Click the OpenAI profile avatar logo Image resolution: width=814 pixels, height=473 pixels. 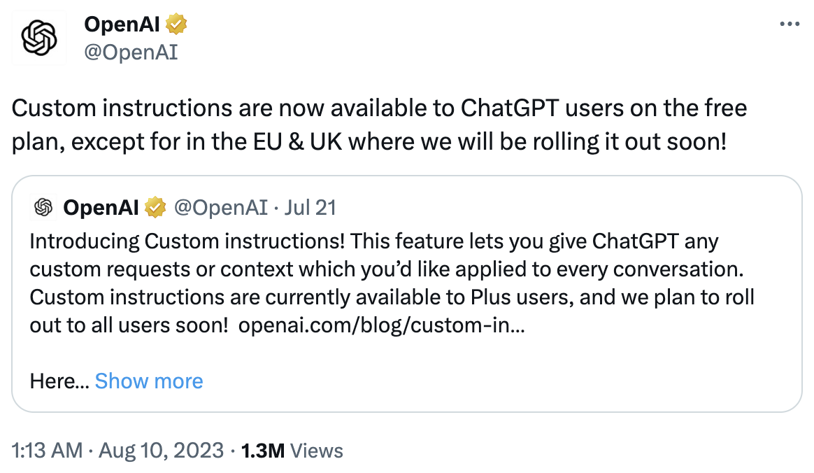(39, 37)
